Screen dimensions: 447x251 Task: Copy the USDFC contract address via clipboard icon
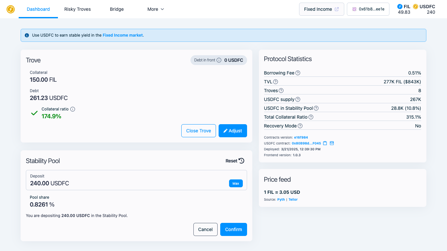(325, 143)
